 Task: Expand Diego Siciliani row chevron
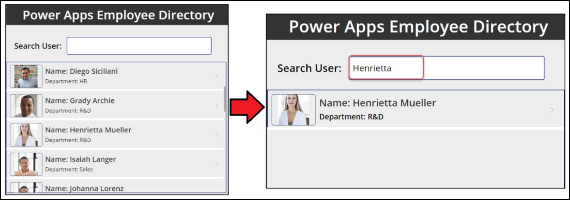216,76
